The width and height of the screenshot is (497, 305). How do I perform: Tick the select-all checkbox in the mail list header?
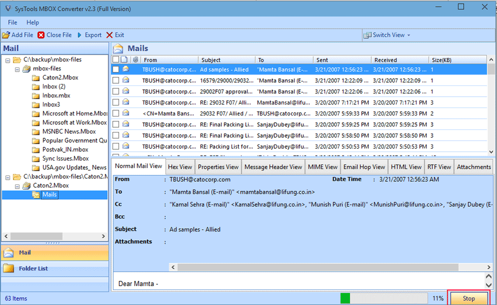(x=115, y=60)
